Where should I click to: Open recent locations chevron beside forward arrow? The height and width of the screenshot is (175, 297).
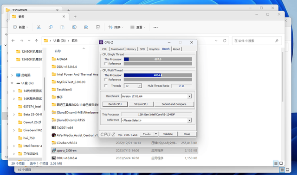point(29,41)
